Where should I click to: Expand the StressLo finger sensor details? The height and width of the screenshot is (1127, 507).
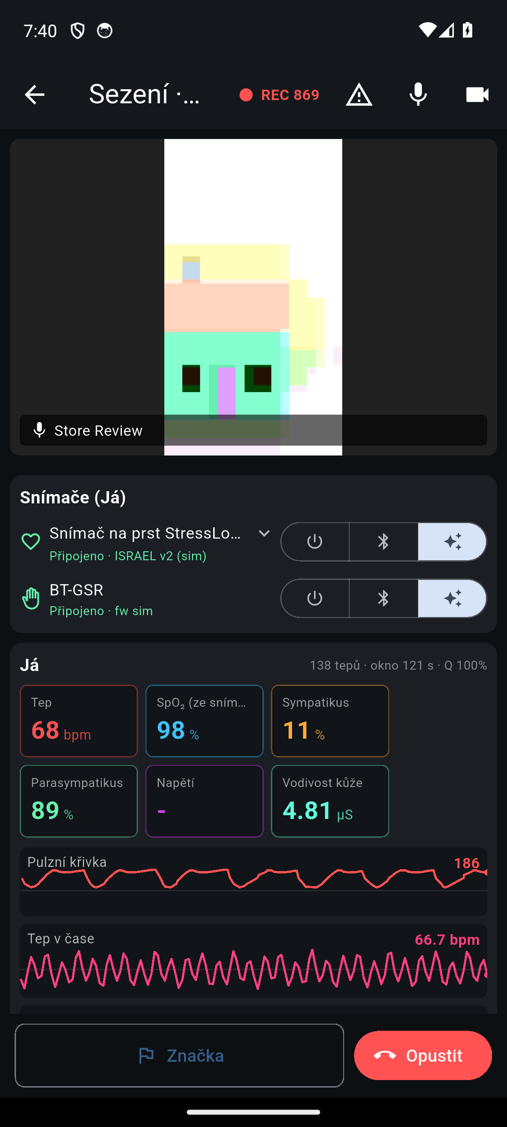pyautogui.click(x=264, y=533)
